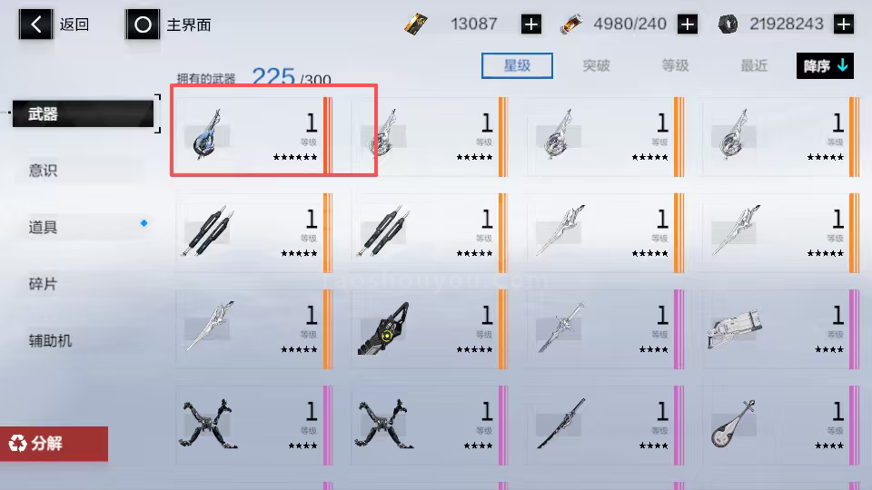Add coins using plus beside 21928243

(844, 24)
